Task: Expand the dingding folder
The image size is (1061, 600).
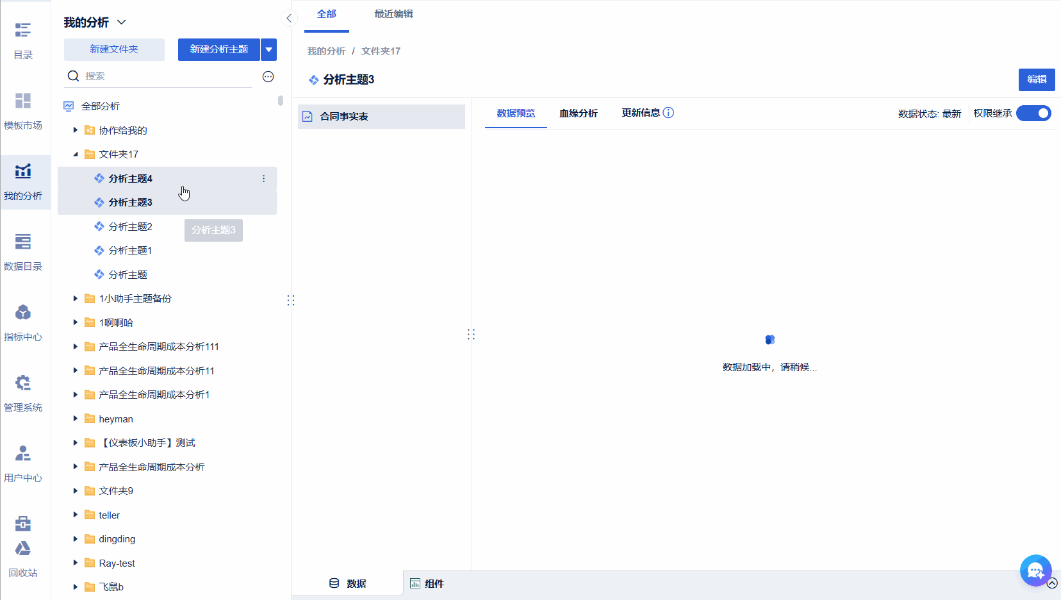Action: click(x=75, y=539)
